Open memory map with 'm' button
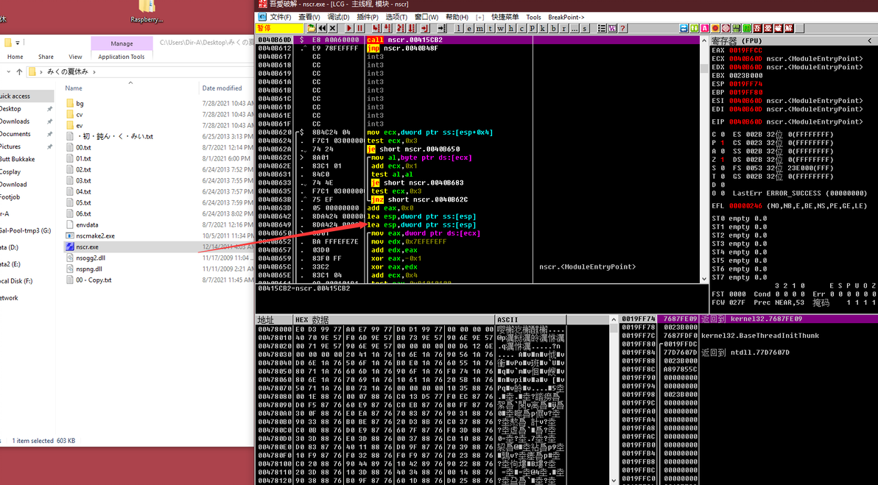Screen dimensions: 878x485 coord(480,28)
